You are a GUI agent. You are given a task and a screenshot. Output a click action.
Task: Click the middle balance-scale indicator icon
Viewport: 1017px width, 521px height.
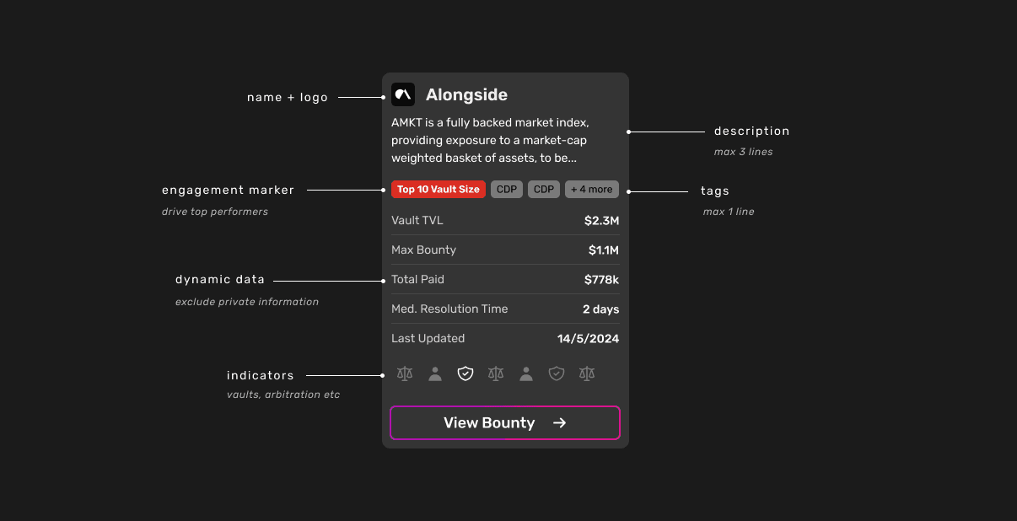coord(496,373)
